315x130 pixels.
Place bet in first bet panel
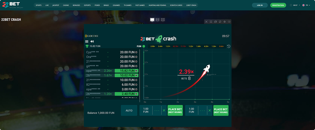tap(175, 110)
